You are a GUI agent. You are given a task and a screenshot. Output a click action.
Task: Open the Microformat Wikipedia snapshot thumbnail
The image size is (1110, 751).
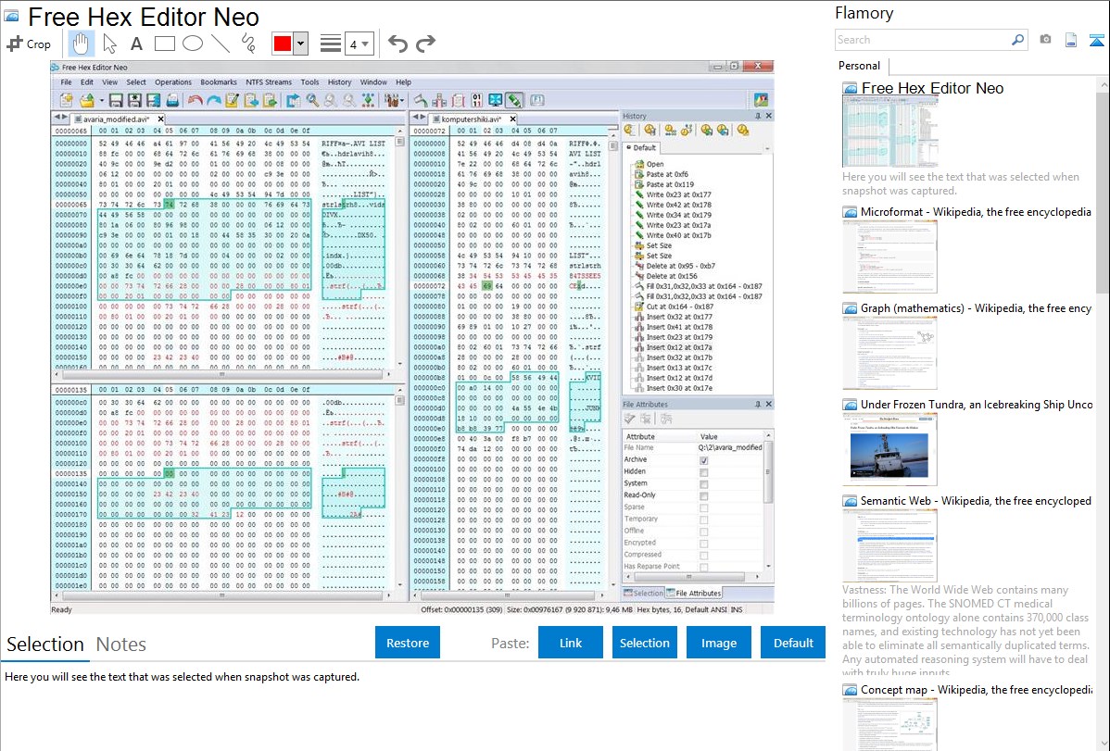click(x=889, y=257)
